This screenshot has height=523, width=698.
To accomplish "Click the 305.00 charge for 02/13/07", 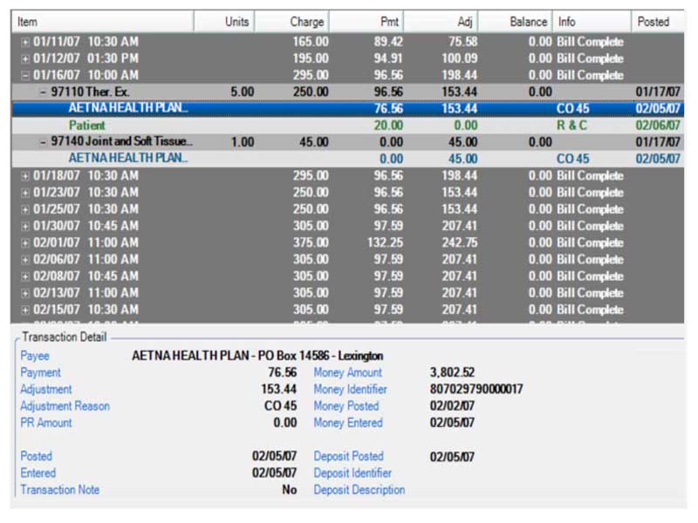I will pyautogui.click(x=311, y=293).
